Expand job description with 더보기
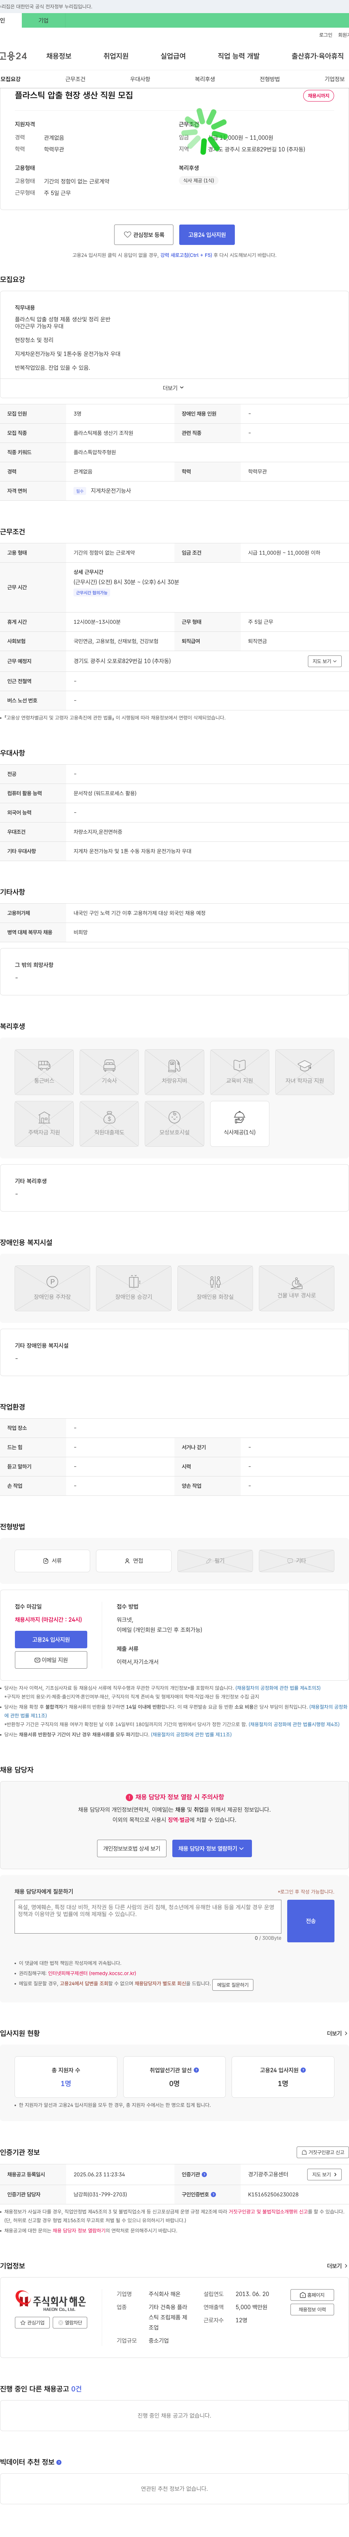Image resolution: width=349 pixels, height=2537 pixels. [x=173, y=388]
